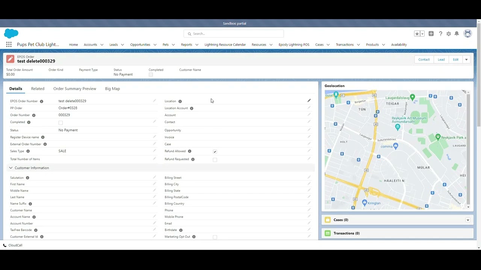Switch to the Order Summary Preview tab
This screenshot has height=270, width=481.
coord(75,89)
